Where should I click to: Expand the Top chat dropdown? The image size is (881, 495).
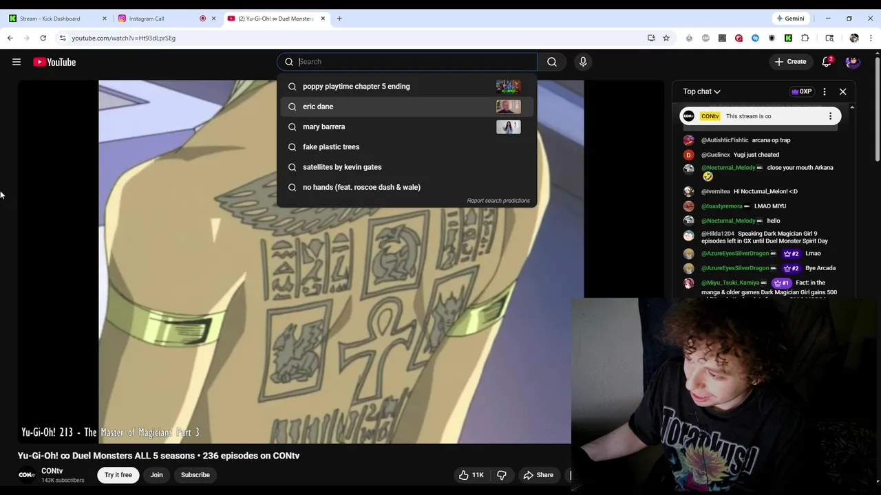[701, 91]
